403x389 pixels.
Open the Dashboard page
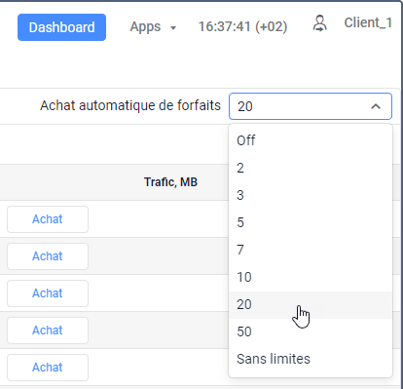point(61,27)
